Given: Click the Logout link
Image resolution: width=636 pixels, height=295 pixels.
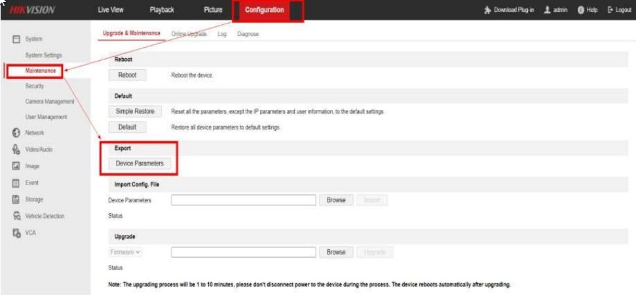Looking at the screenshot, I should [619, 10].
